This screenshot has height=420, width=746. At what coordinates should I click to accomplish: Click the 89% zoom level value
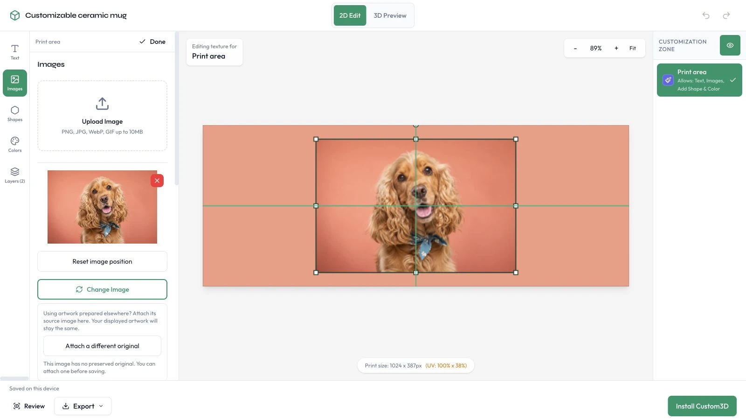pos(596,48)
